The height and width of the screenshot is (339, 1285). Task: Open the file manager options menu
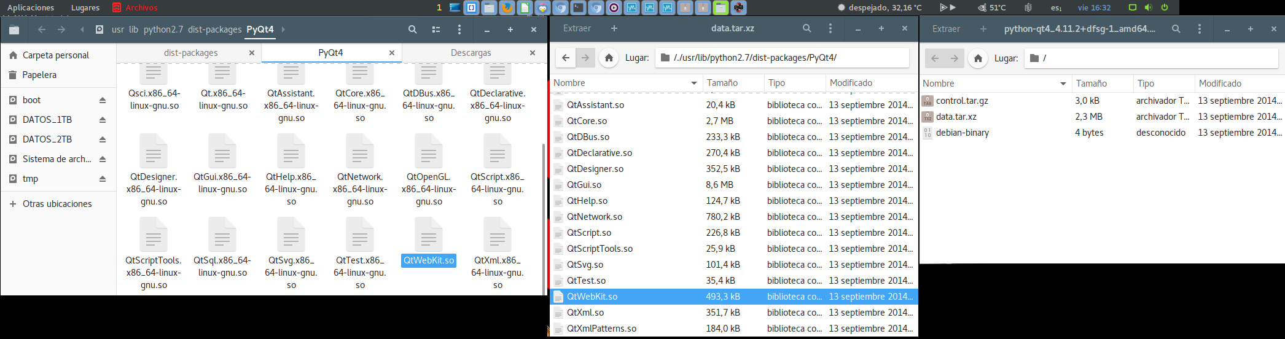(459, 29)
